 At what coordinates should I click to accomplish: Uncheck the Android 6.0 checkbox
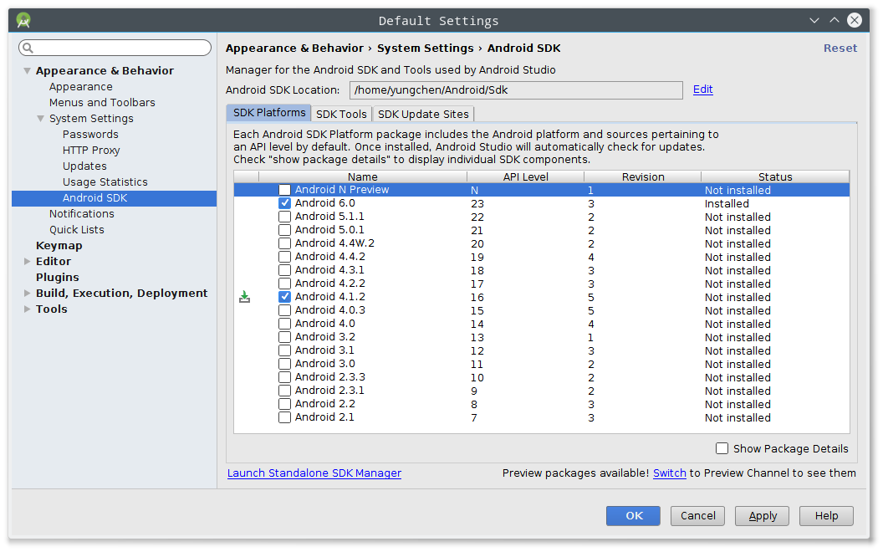284,203
